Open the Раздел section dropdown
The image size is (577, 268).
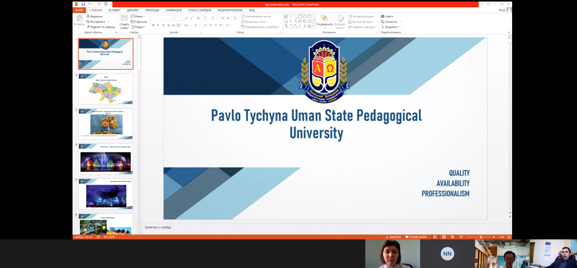138,27
